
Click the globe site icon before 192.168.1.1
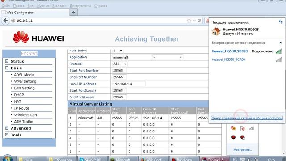coord(13,21)
